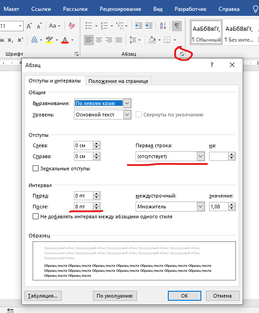Click the Абзац dialog launcher arrow icon
This screenshot has height=313, width=259.
182,54
